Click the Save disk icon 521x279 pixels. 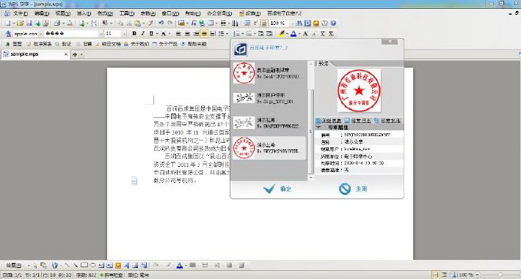[29, 23]
